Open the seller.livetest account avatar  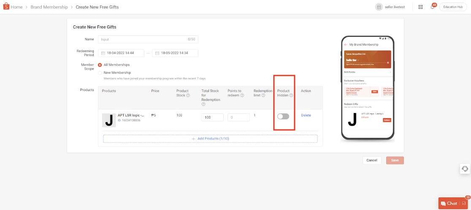pyautogui.click(x=379, y=7)
